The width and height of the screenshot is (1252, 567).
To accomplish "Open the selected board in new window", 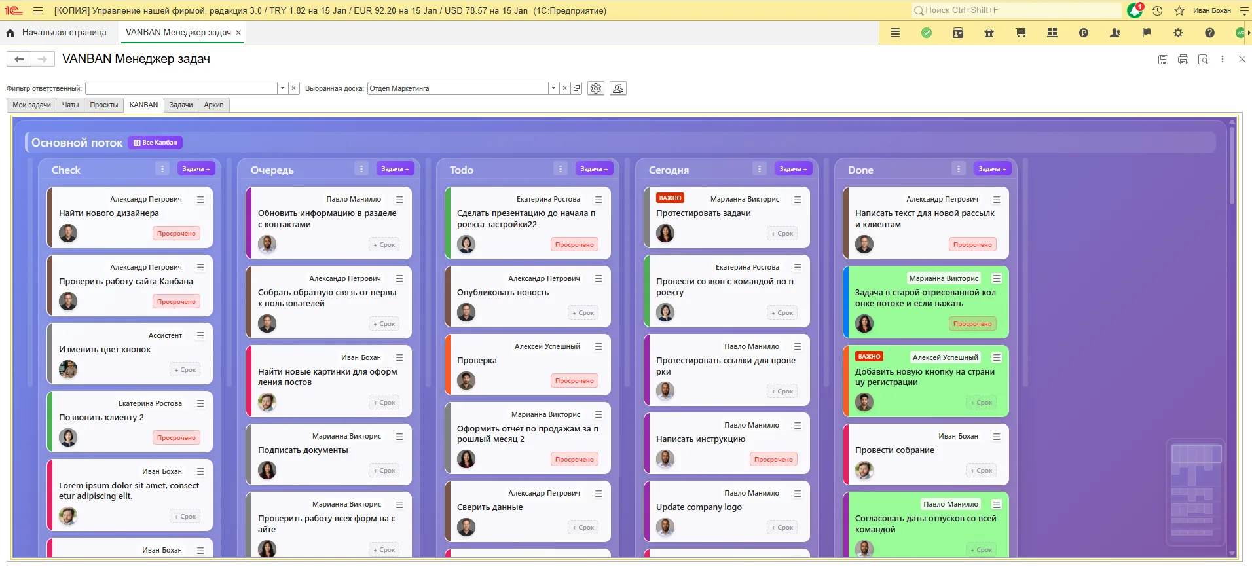I will [576, 88].
